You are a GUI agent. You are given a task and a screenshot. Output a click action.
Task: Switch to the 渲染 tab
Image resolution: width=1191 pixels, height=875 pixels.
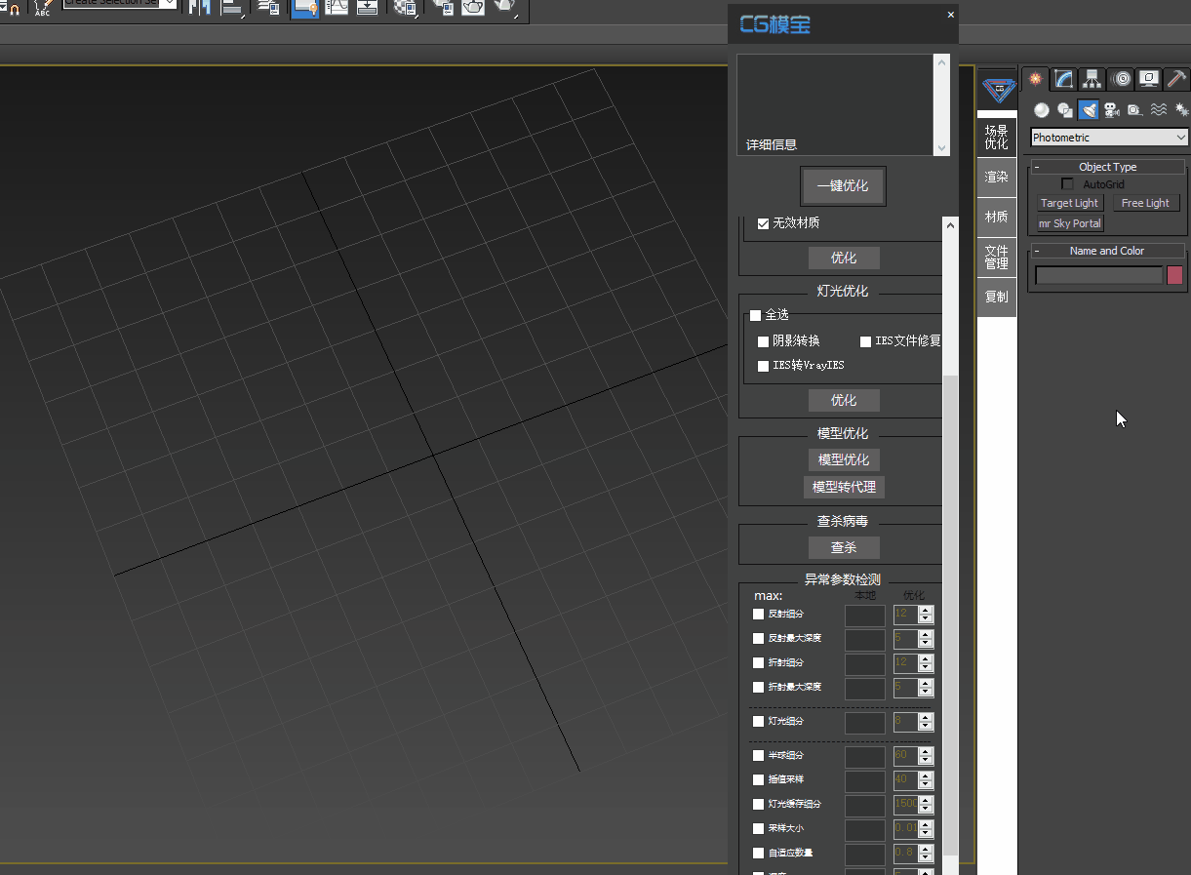[x=996, y=177]
